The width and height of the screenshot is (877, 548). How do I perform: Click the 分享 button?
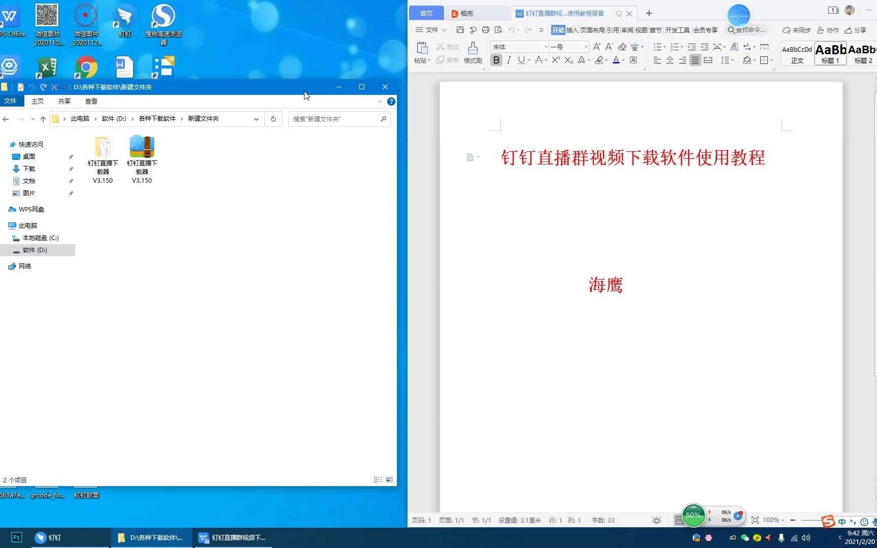[855, 30]
